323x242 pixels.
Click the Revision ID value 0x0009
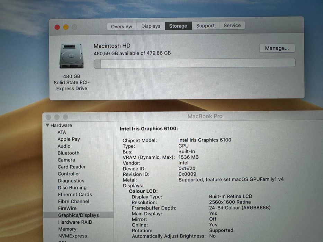(187, 174)
